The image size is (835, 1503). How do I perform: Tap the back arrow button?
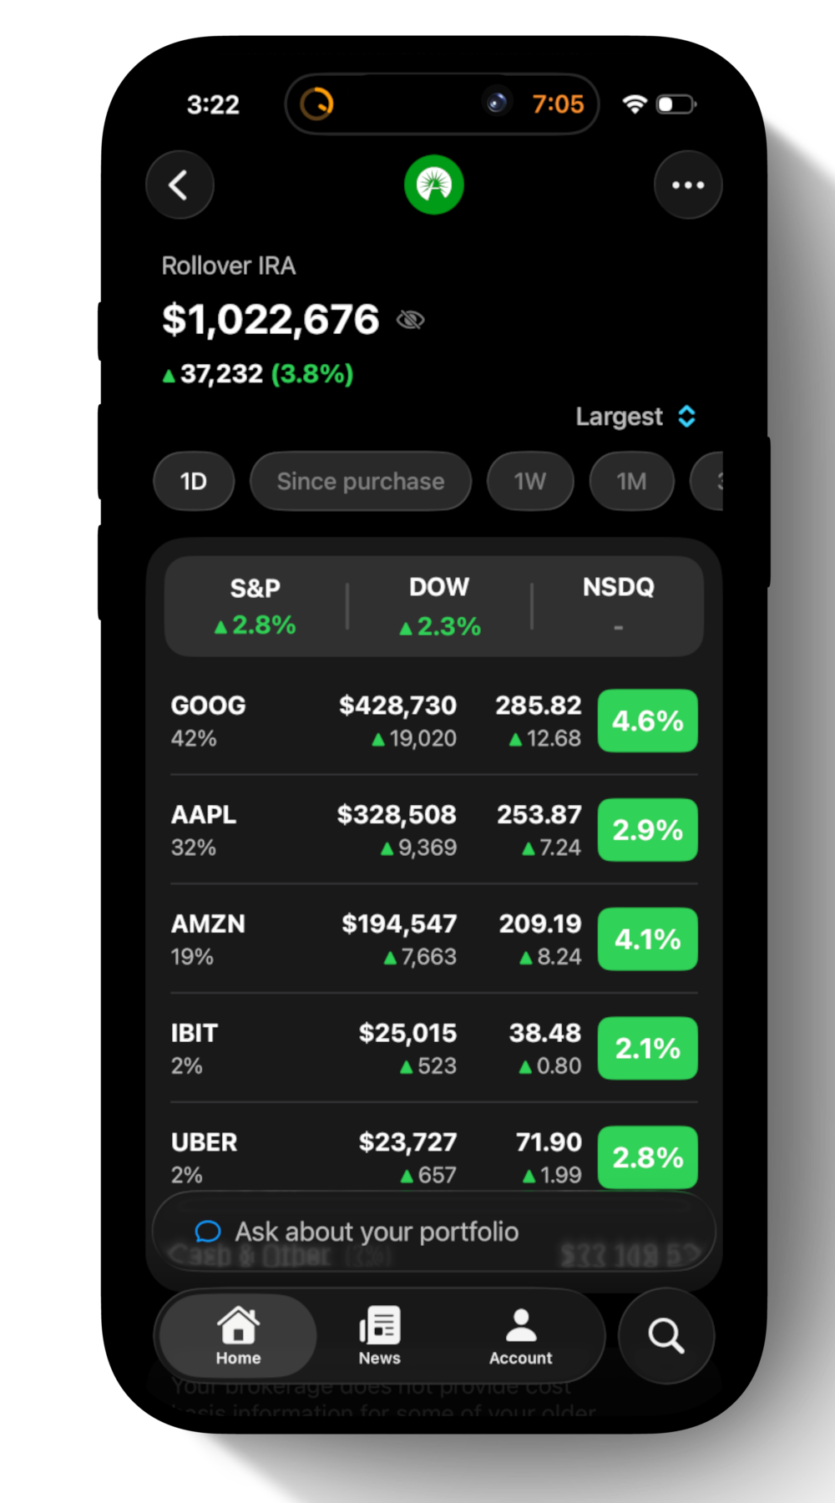pyautogui.click(x=180, y=185)
